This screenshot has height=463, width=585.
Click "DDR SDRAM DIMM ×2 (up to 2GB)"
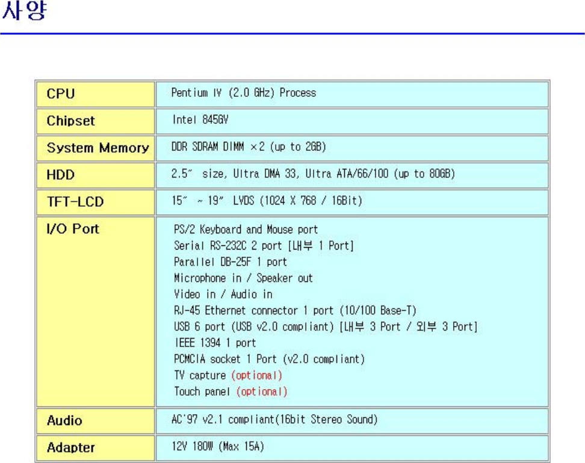point(249,147)
